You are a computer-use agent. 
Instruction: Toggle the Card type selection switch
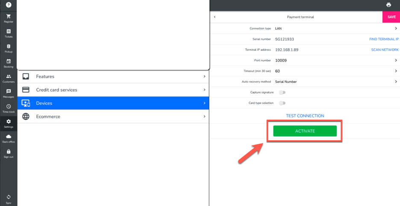tap(282, 103)
